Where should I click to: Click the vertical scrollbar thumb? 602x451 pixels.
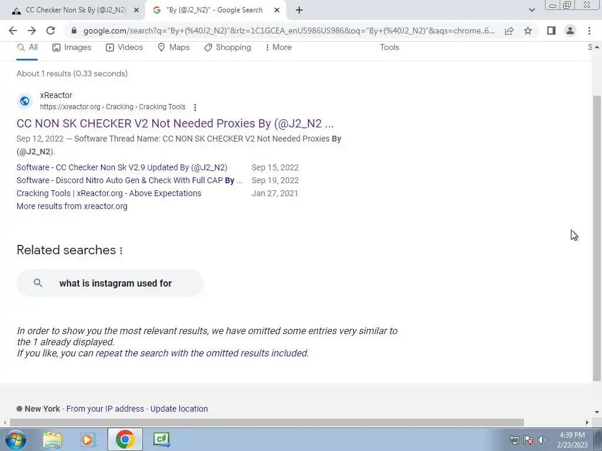coord(597,238)
